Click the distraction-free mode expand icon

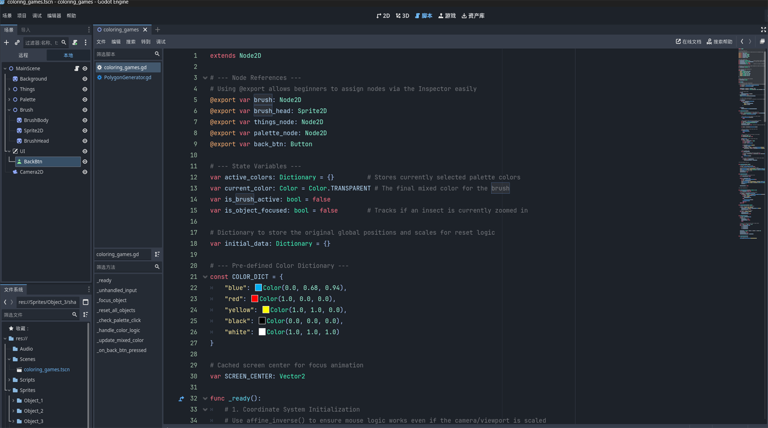[764, 30]
